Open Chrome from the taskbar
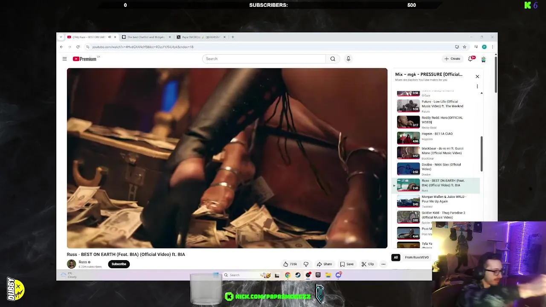The image size is (546, 307). point(288,275)
